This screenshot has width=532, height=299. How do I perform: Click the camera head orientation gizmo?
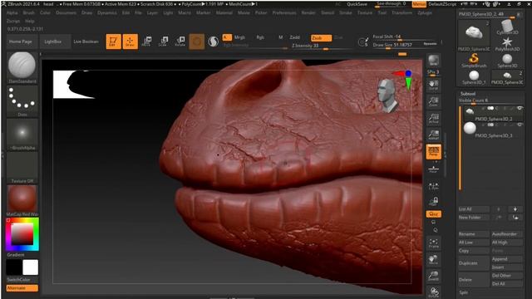[x=387, y=96]
